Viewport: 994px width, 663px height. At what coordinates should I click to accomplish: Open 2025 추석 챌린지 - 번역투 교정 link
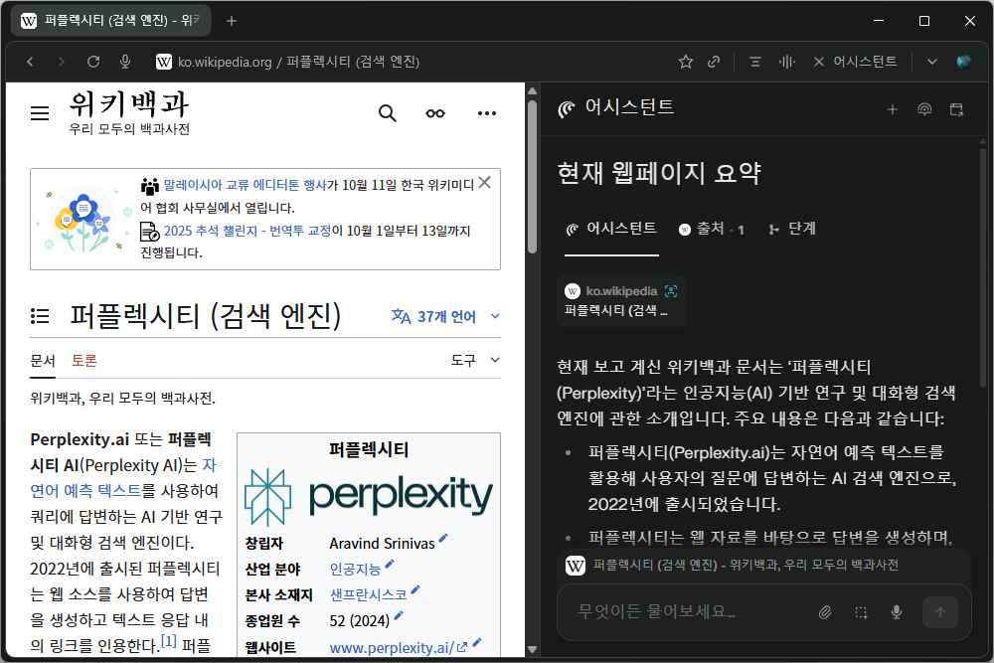248,231
